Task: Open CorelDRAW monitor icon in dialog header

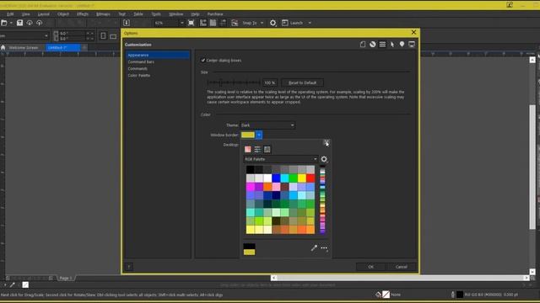Action: coord(412,45)
